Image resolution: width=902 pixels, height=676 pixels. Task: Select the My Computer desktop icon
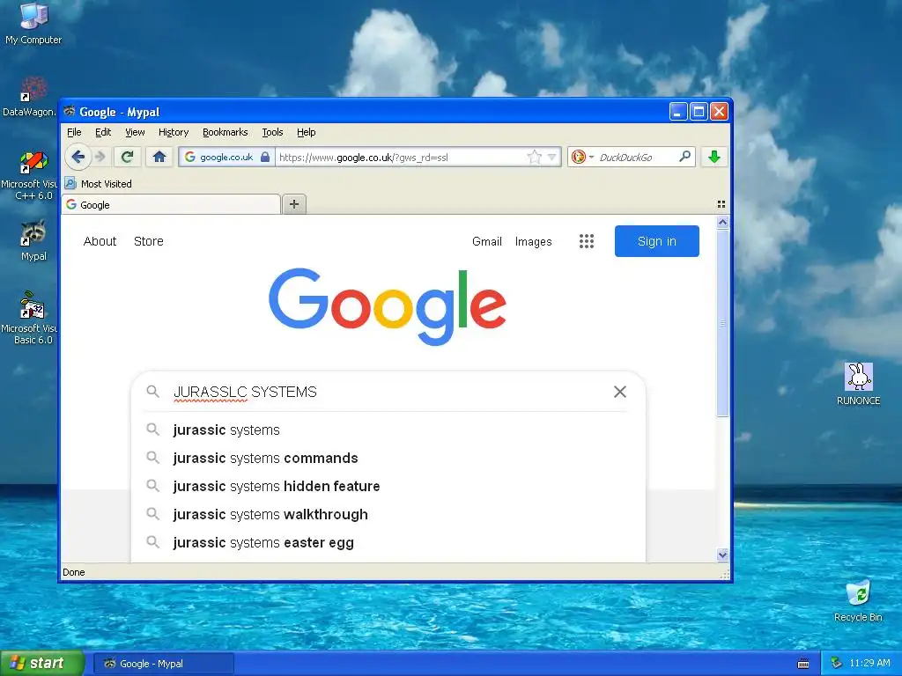click(x=33, y=24)
